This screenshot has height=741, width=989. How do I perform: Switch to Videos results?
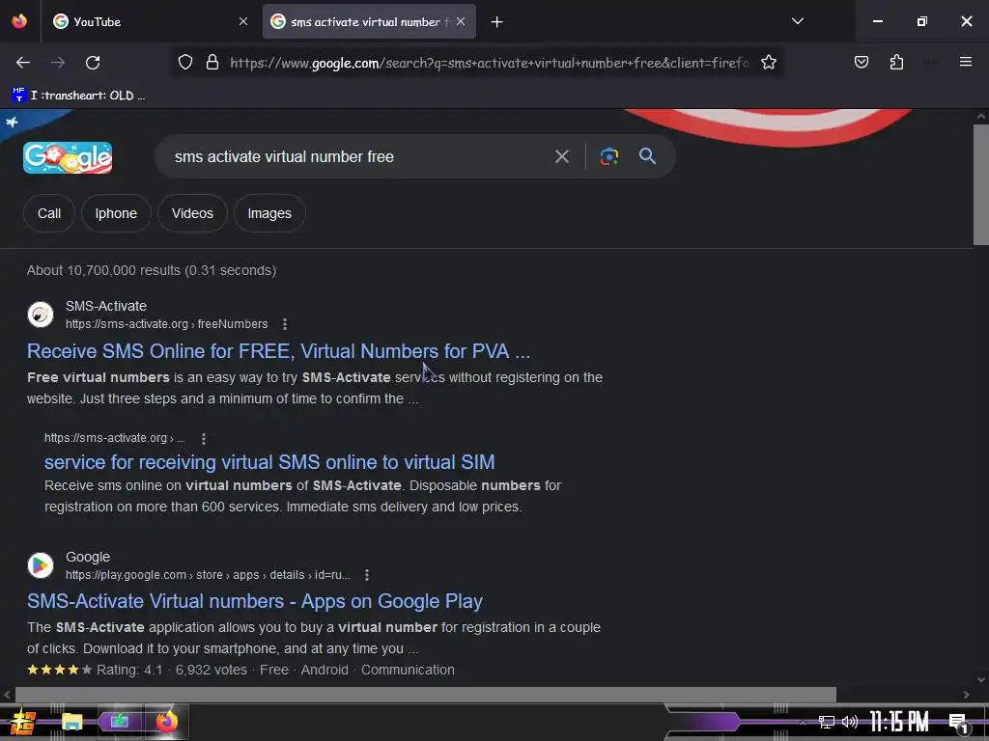(192, 213)
